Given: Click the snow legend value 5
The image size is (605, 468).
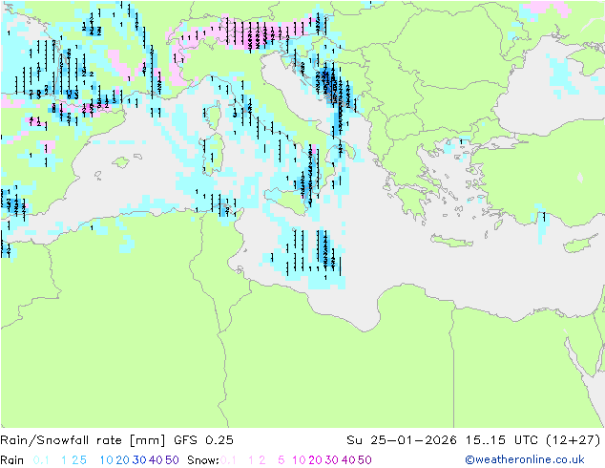Looking at the screenshot, I should pos(282,460).
